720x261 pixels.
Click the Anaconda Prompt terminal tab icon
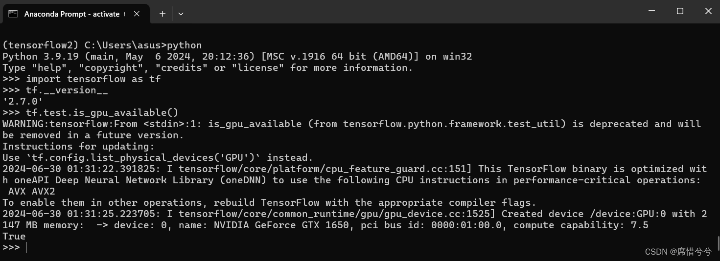click(x=13, y=14)
